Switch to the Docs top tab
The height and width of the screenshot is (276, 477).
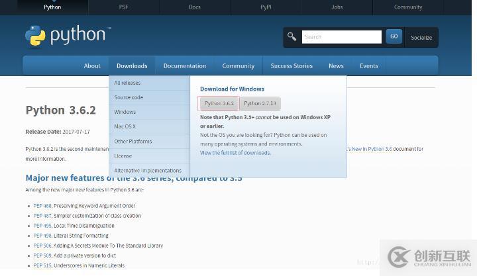pos(195,7)
